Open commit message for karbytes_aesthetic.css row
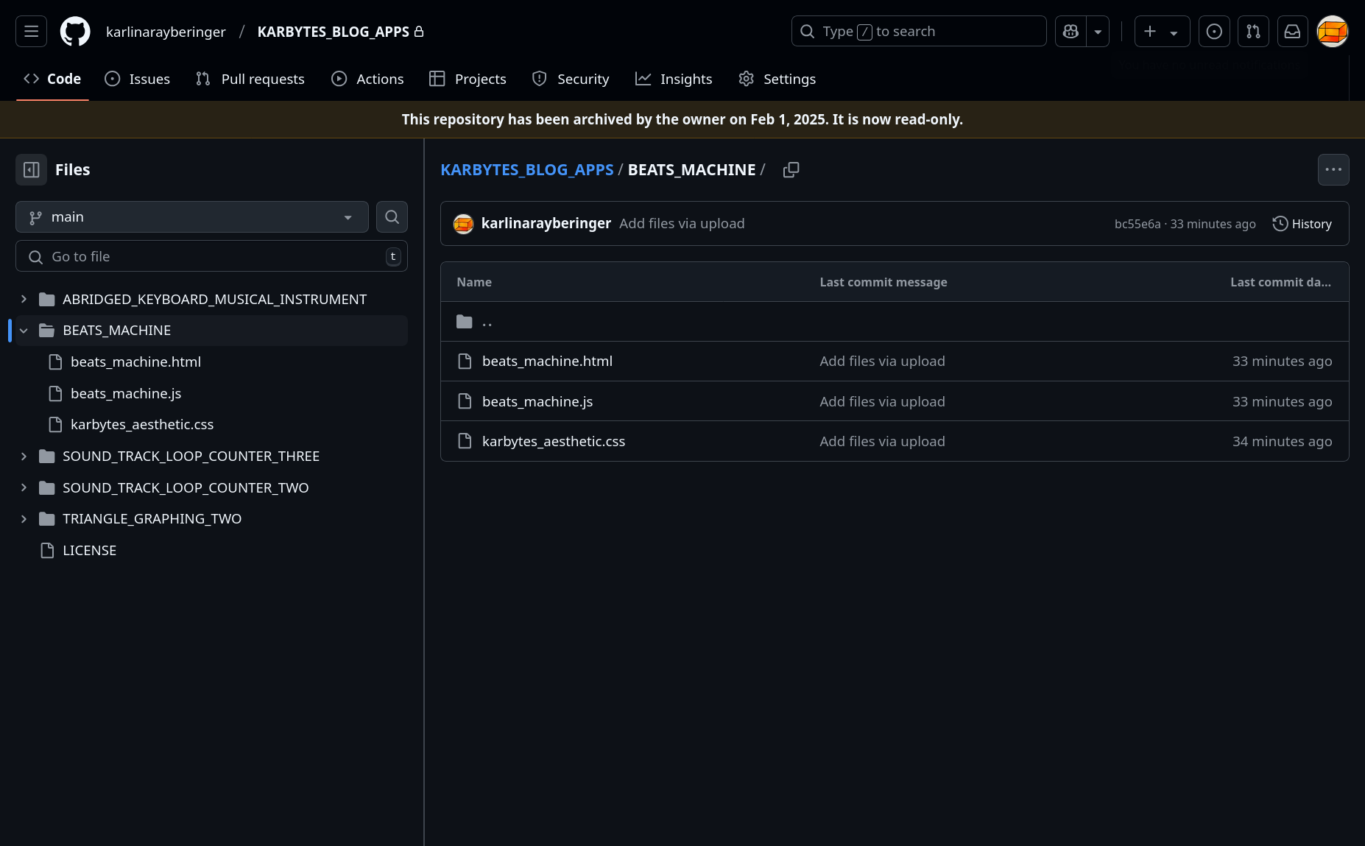The height and width of the screenshot is (846, 1365). pos(882,441)
